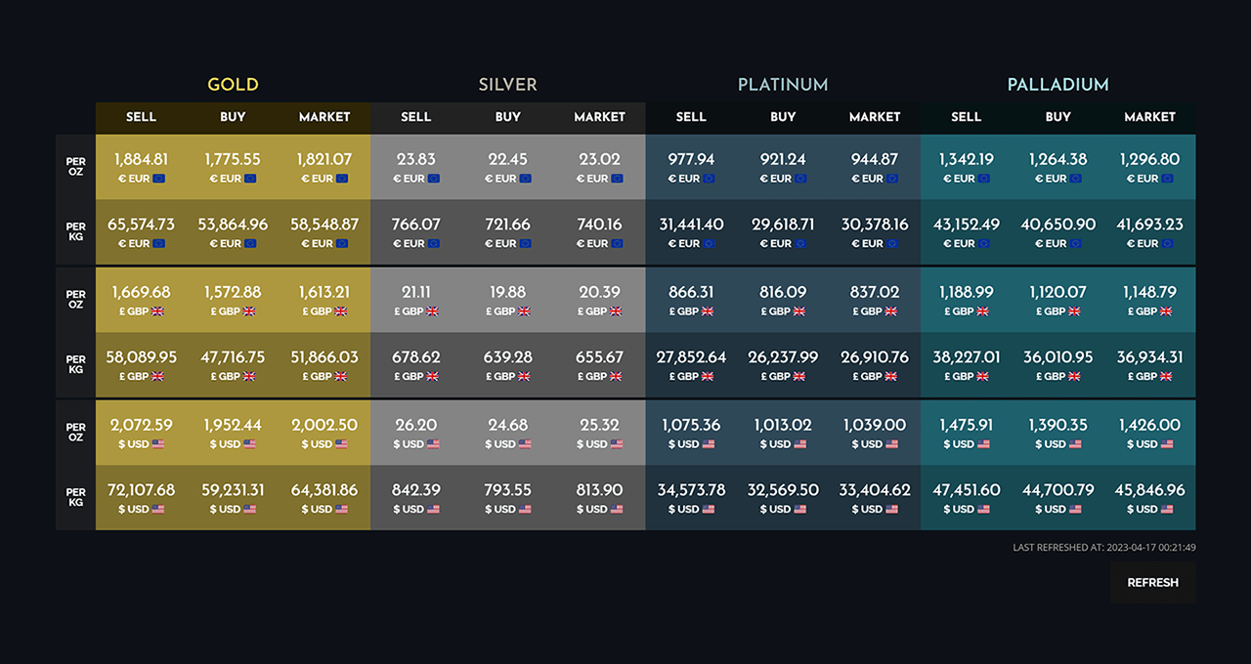This screenshot has height=664, width=1251.
Task: Click the last refreshed timestamp text
Action: (1104, 548)
